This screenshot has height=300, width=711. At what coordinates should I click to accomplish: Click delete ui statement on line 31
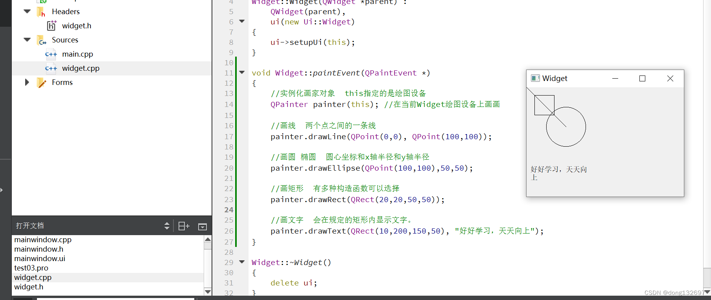click(x=294, y=283)
